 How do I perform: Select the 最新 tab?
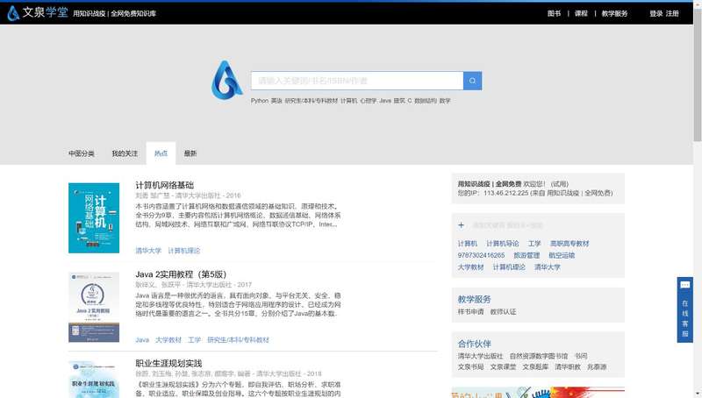190,153
